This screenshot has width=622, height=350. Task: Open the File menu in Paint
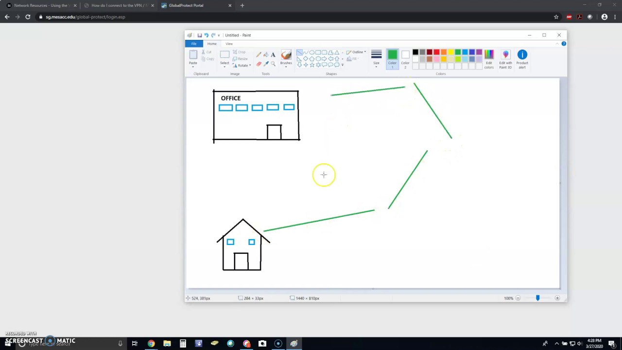[194, 44]
